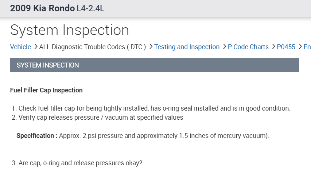311x179 pixels.
Task: Click step 2 about verifying cap pressure
Action: 97,118
